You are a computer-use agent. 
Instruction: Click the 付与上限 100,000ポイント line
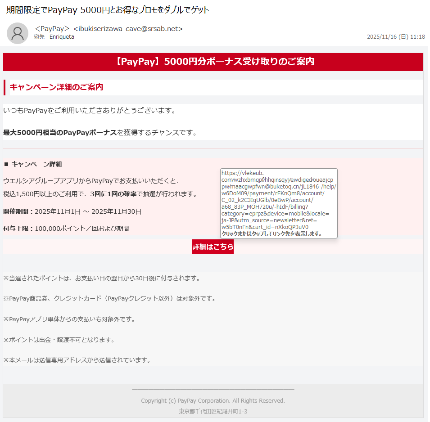(x=66, y=229)
